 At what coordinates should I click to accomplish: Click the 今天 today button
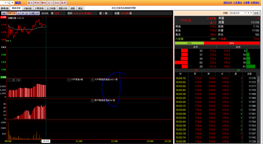(x=256, y=13)
